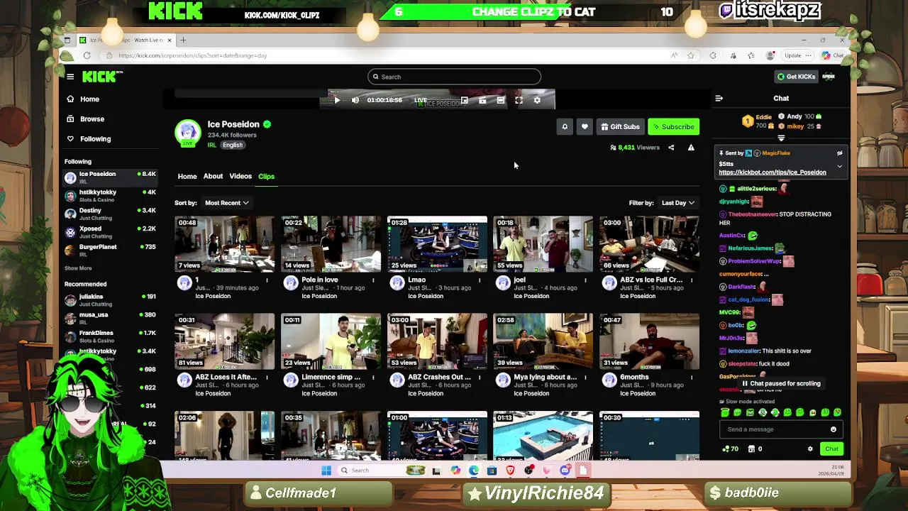Open the shop icon with 0

coord(755,449)
